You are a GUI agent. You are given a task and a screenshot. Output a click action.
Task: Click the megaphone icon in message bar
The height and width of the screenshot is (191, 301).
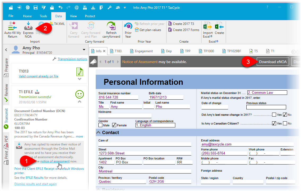[x=93, y=62]
